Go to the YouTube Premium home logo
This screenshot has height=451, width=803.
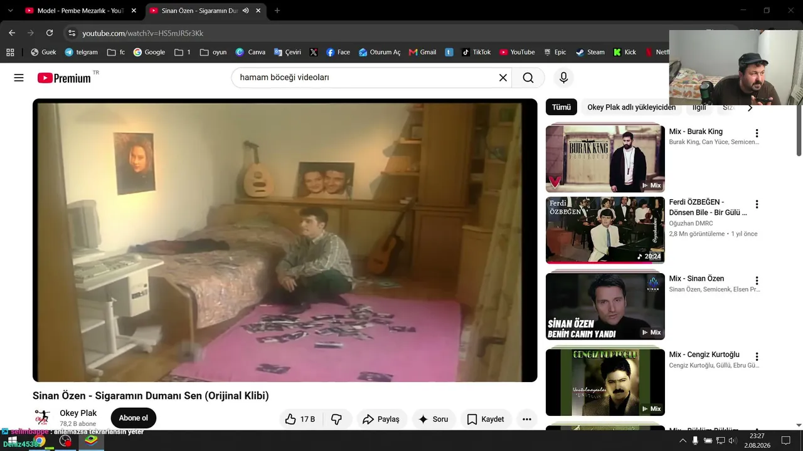[x=64, y=78]
